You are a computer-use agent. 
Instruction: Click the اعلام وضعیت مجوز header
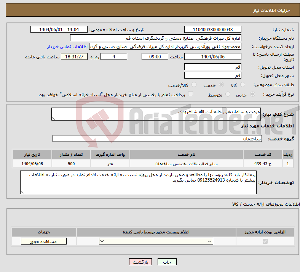pos(156,232)
